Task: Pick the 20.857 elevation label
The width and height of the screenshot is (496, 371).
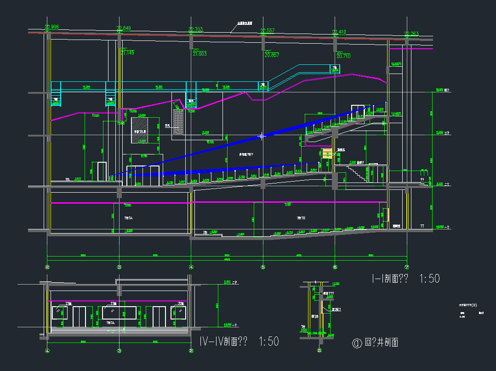Action: point(272,55)
